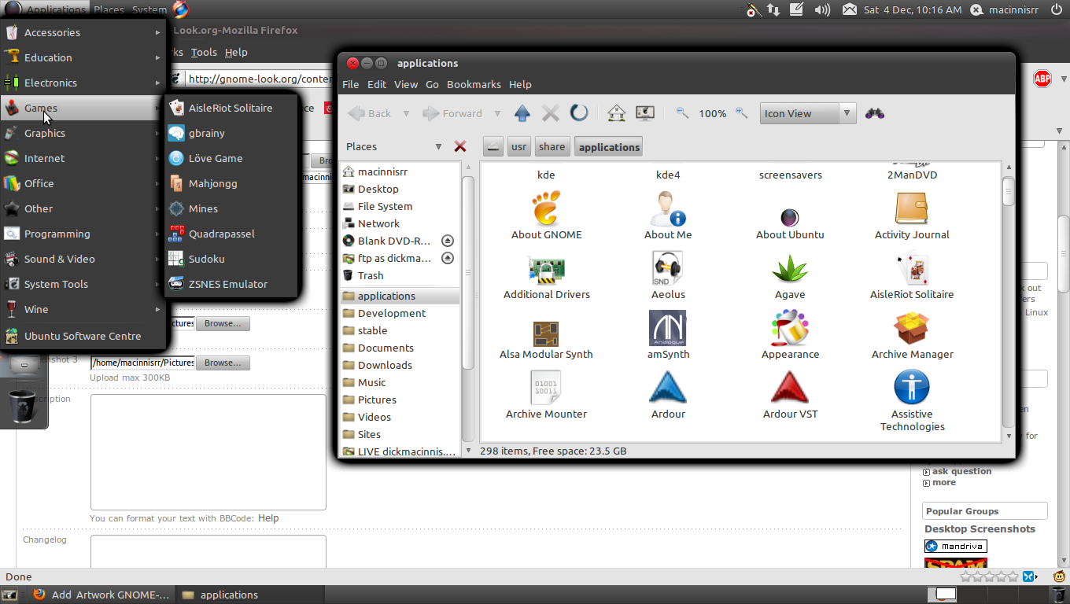Reload the current folder

click(579, 113)
